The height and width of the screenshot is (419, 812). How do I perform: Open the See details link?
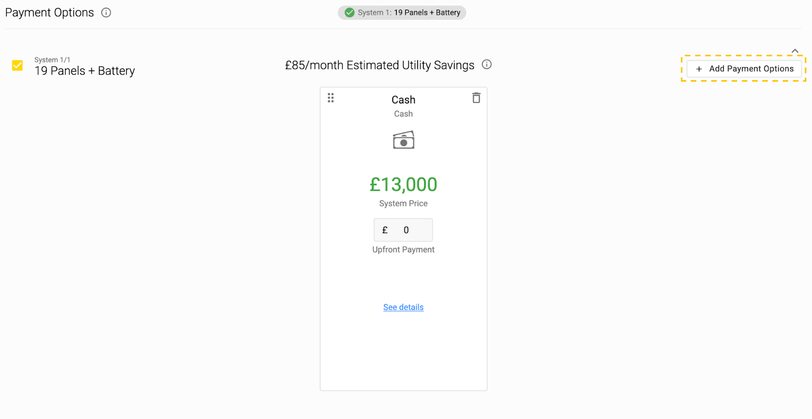click(403, 307)
